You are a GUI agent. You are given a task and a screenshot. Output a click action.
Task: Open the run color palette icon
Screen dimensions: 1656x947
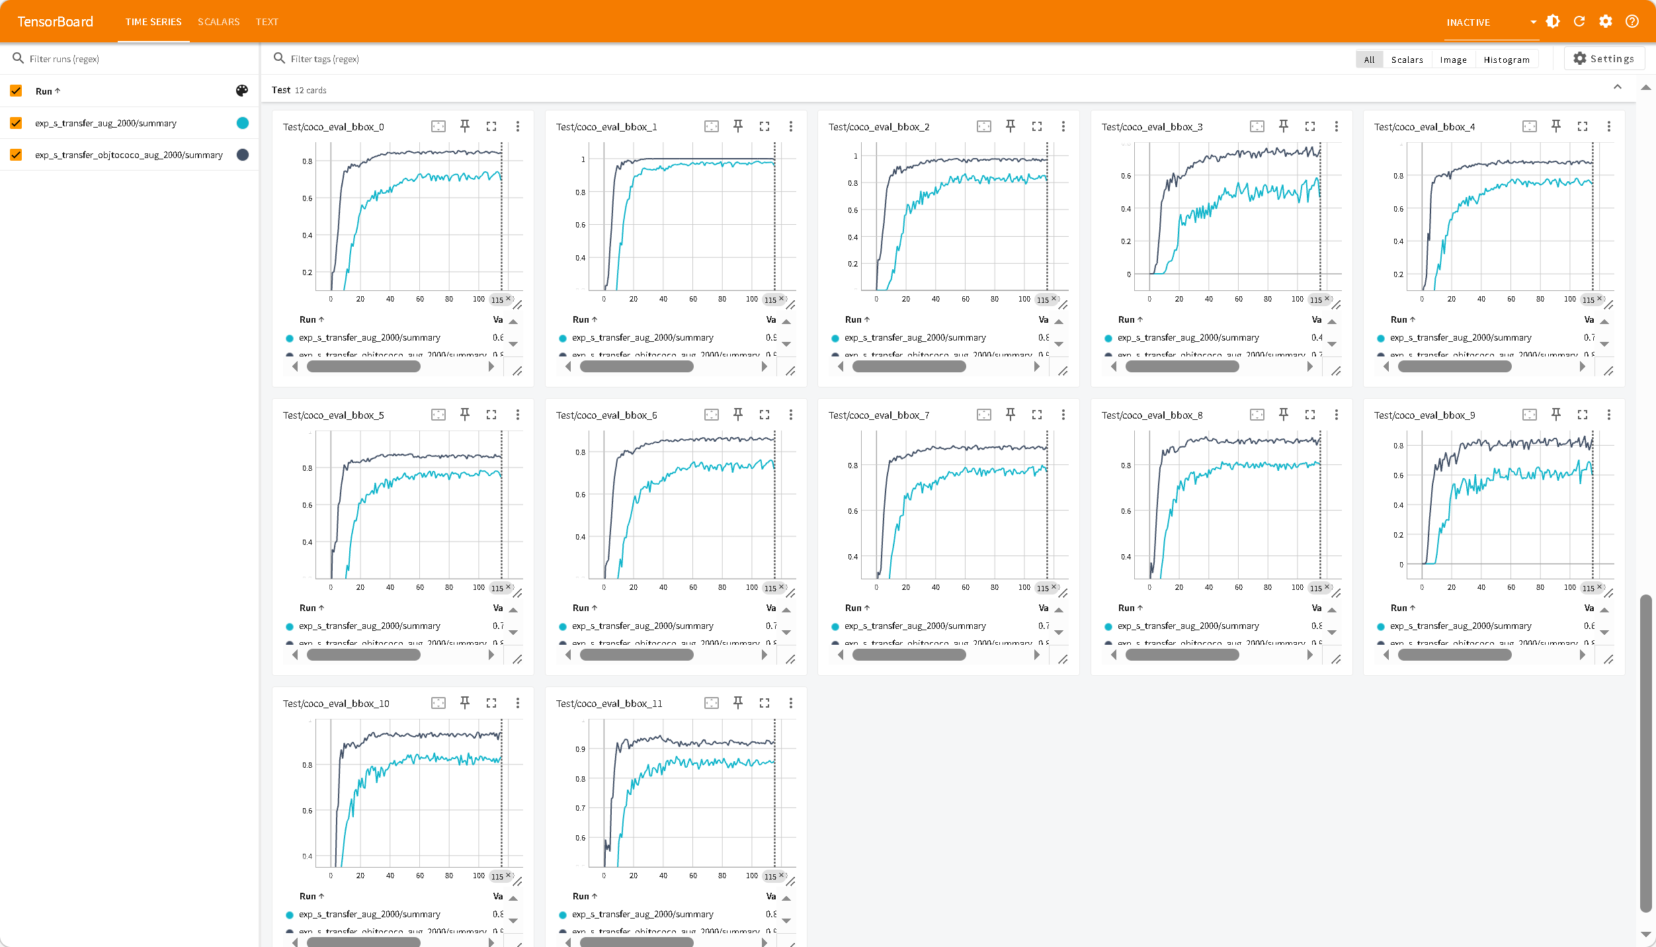click(242, 91)
